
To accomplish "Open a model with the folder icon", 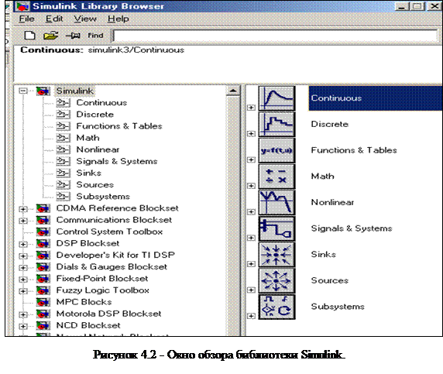I will click(50, 36).
